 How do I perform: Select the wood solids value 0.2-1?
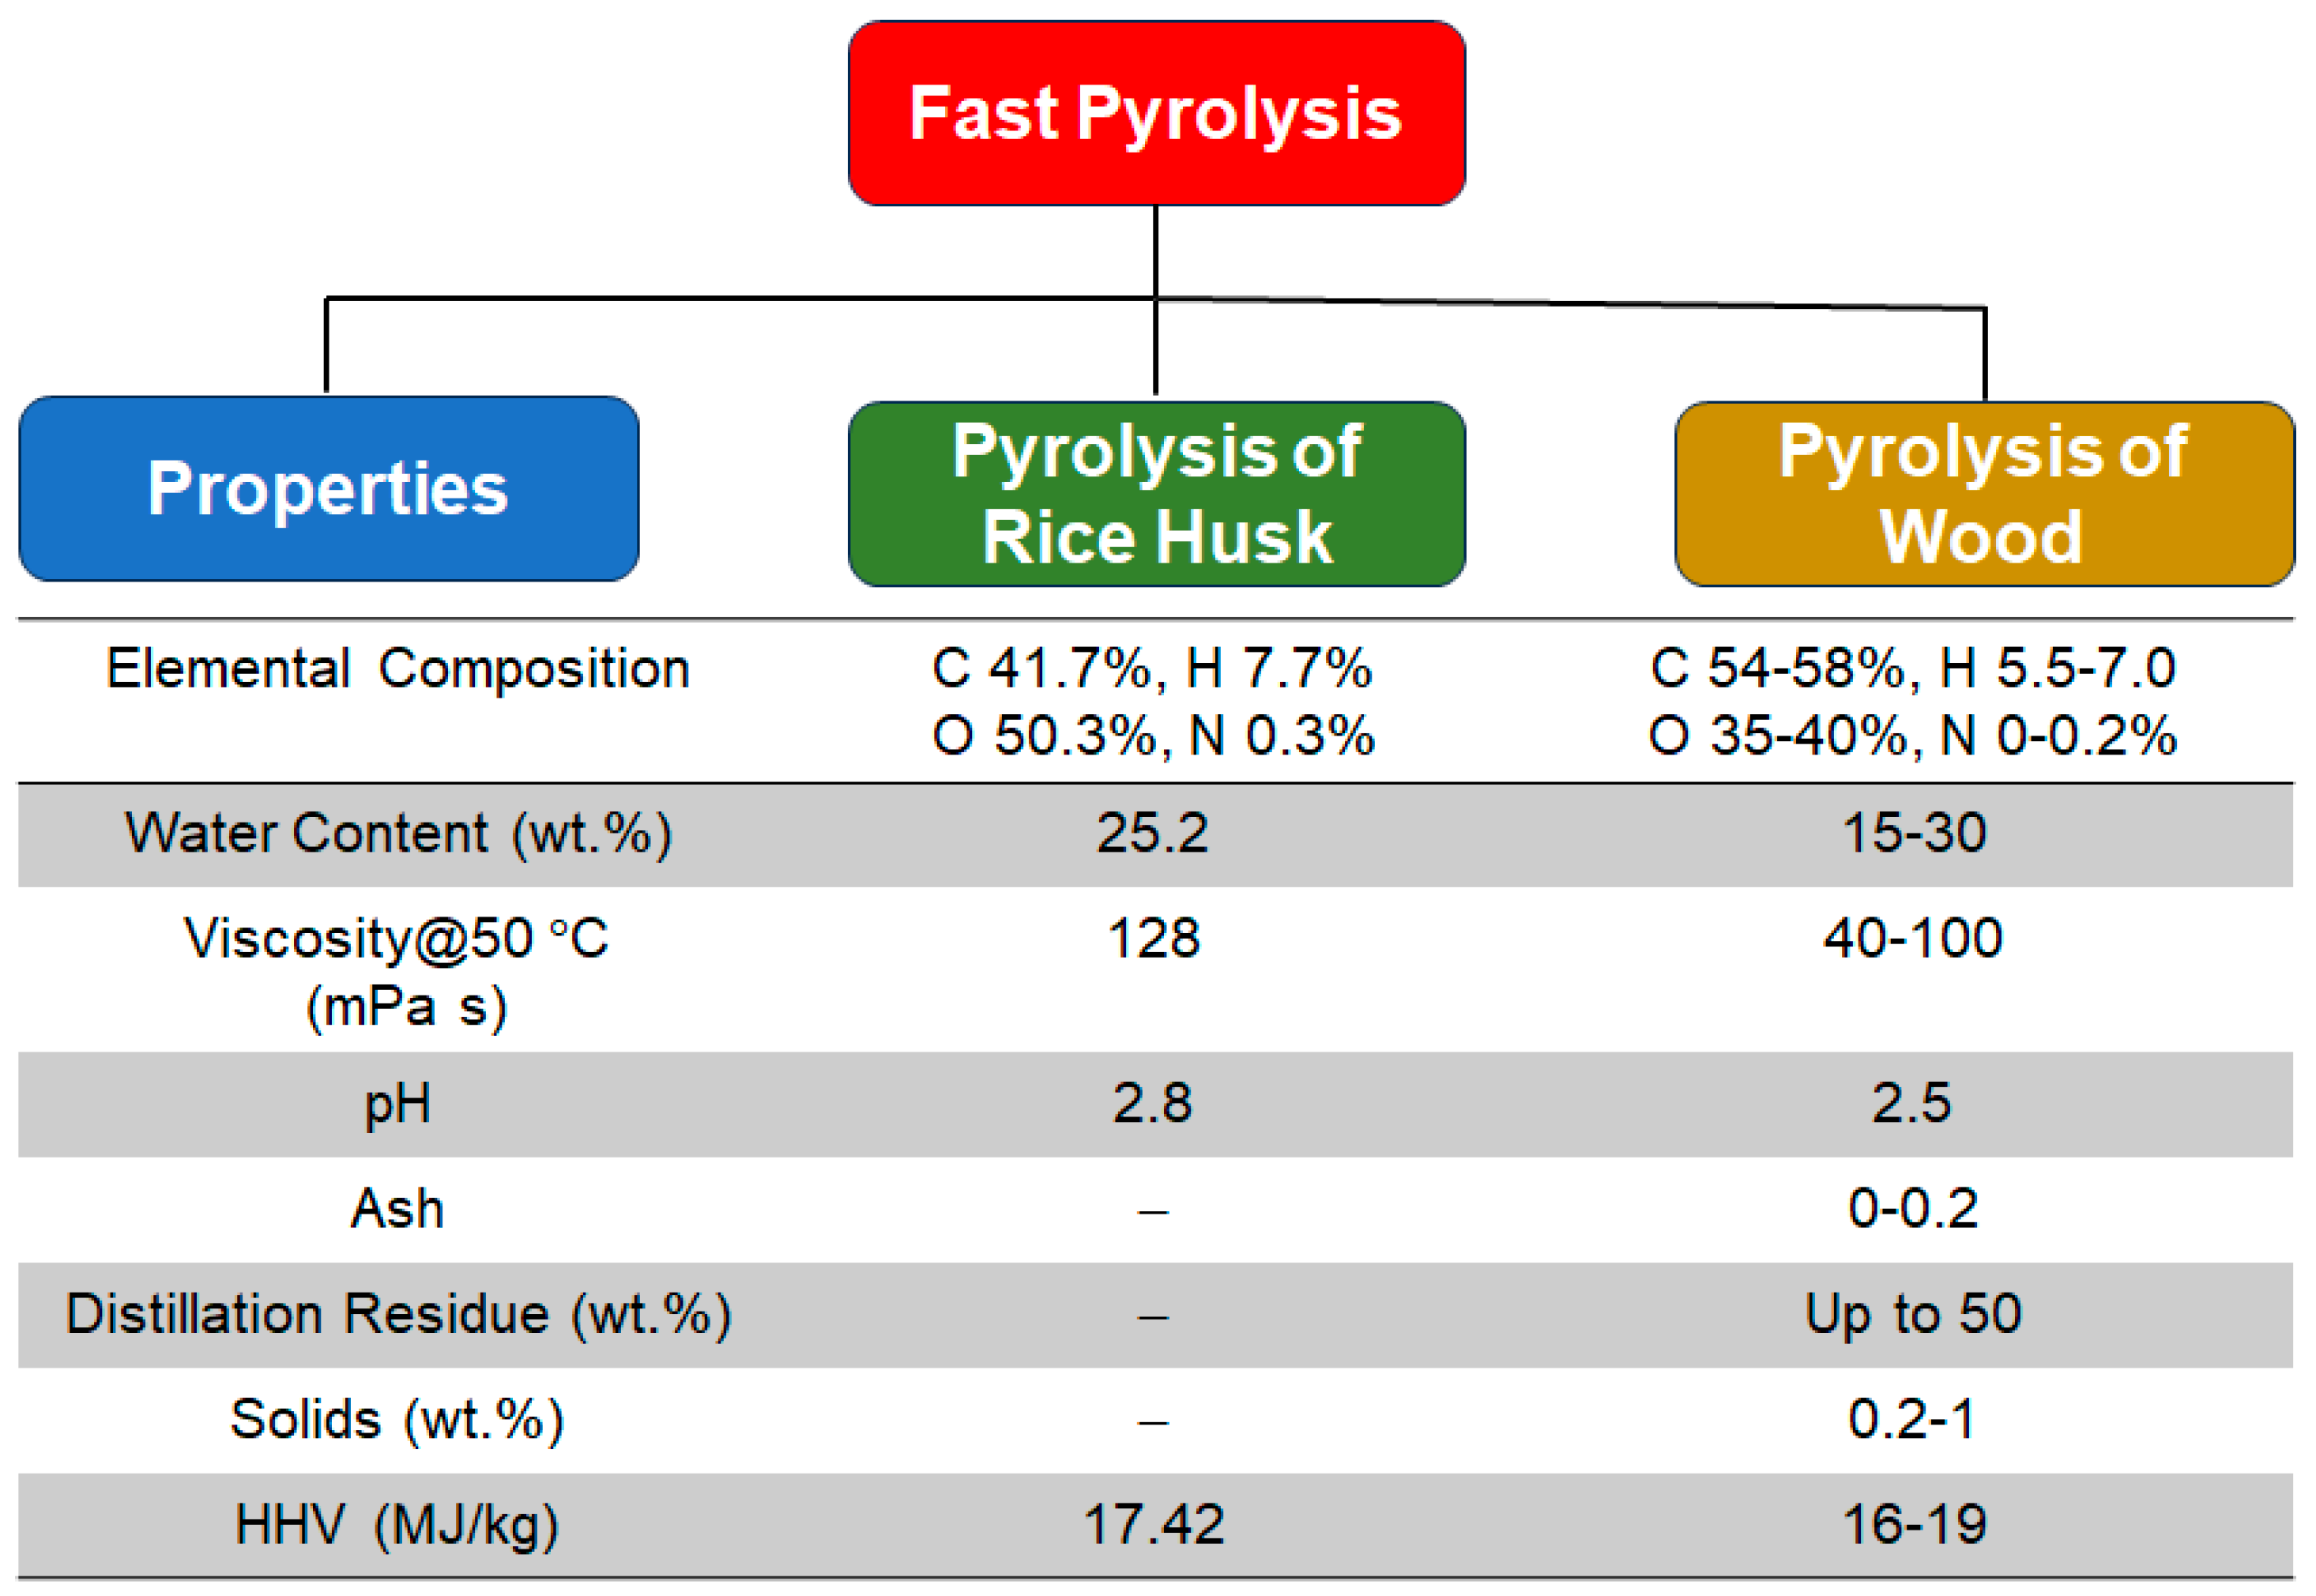click(x=1913, y=1419)
